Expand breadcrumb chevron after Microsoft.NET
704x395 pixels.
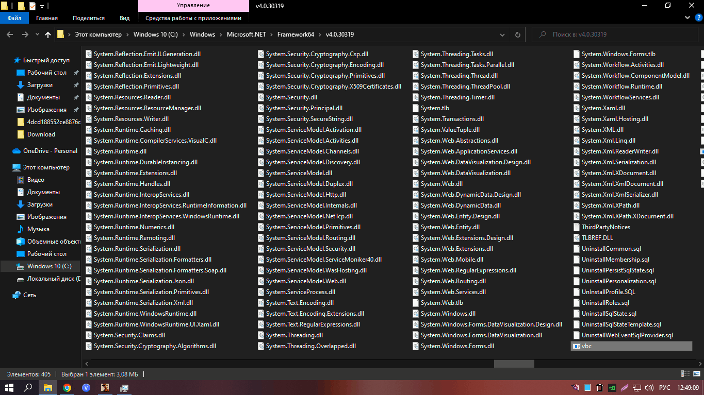272,35
